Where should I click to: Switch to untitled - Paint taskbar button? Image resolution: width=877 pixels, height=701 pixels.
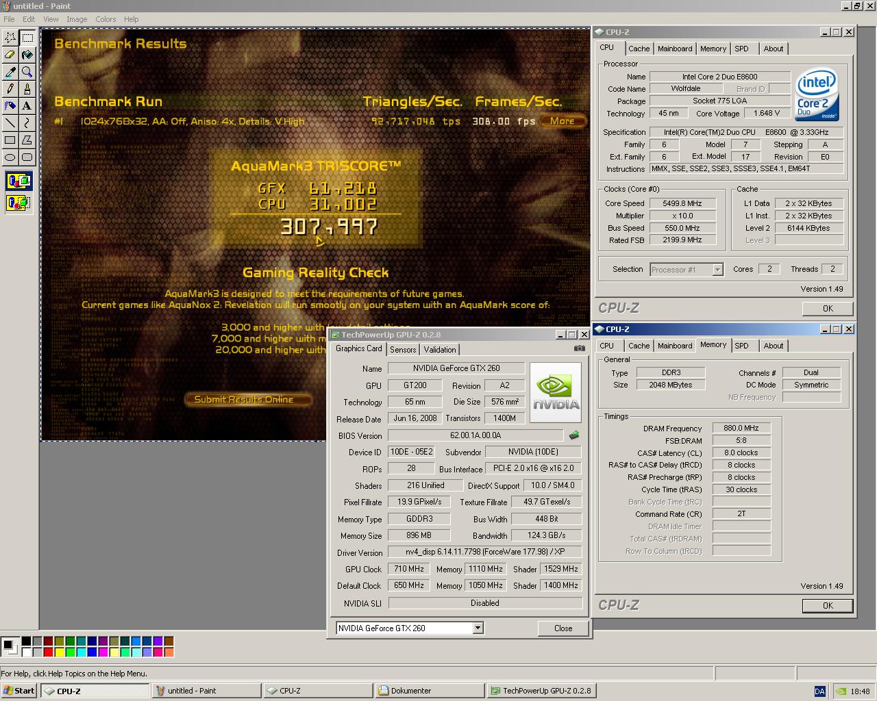point(206,691)
